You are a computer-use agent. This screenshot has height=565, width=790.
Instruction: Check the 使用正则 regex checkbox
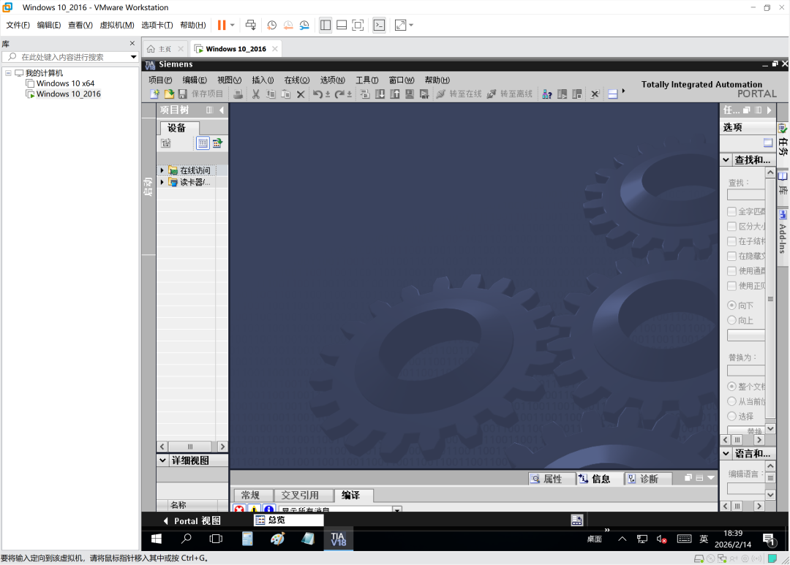coord(732,286)
